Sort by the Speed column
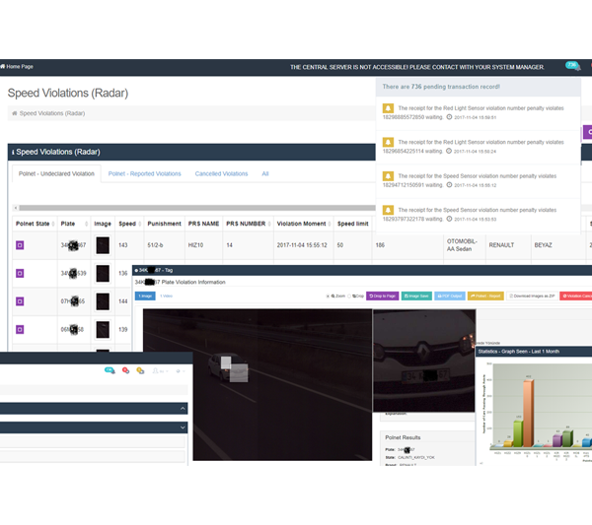This screenshot has height=525, width=592. pyautogui.click(x=129, y=224)
